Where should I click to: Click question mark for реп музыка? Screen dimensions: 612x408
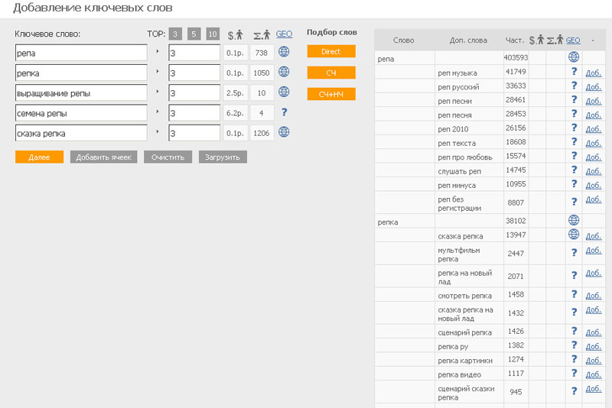pyautogui.click(x=574, y=71)
